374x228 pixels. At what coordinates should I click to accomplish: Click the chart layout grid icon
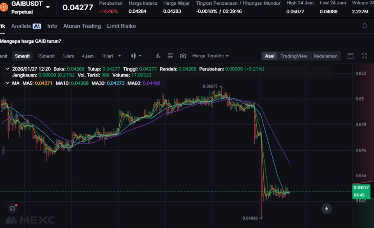[170, 56]
